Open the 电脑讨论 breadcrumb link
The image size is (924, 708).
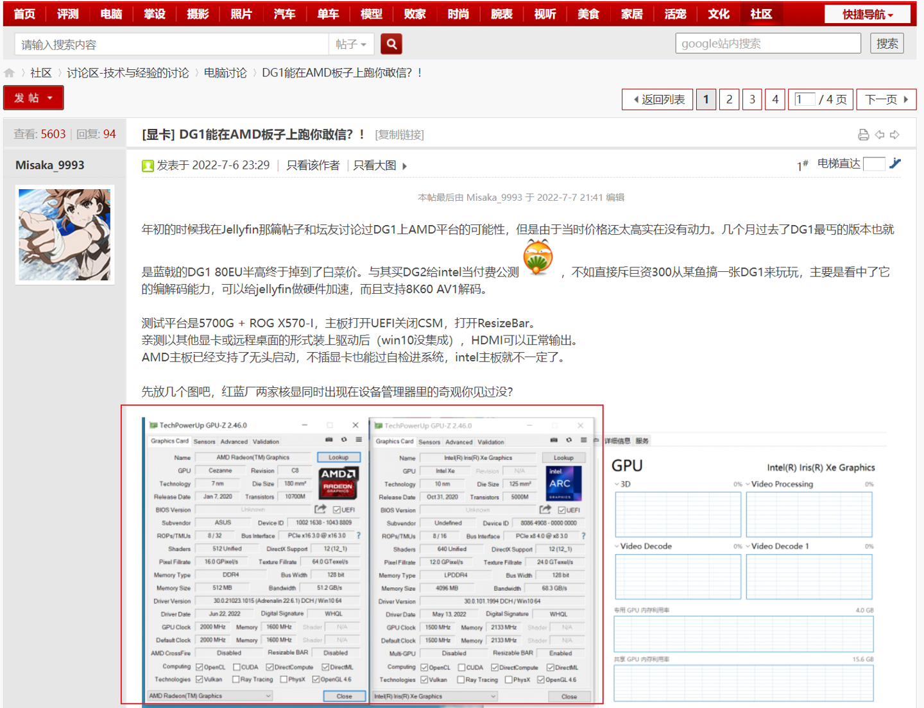coord(225,73)
